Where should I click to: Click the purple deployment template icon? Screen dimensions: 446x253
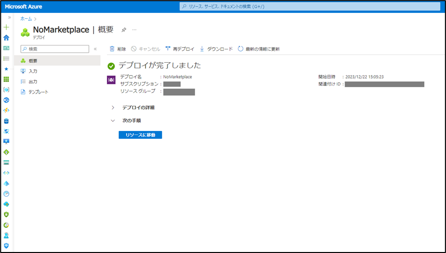coord(111,80)
